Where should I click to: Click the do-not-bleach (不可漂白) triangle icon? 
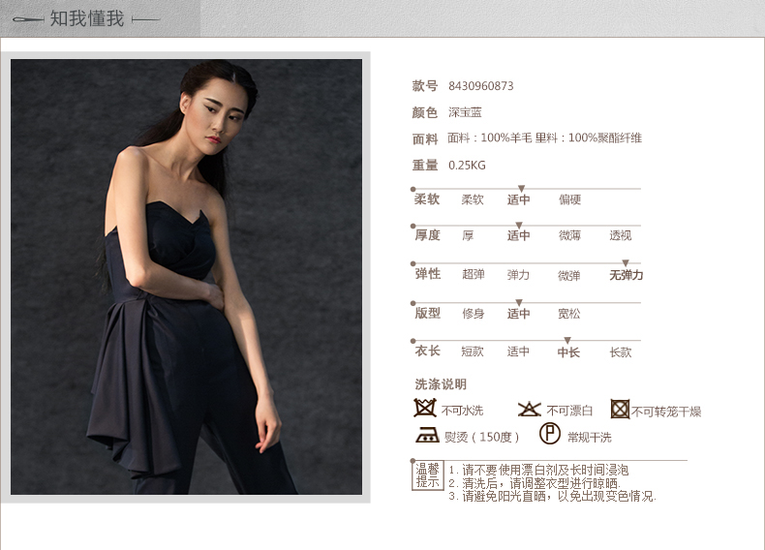(x=529, y=409)
